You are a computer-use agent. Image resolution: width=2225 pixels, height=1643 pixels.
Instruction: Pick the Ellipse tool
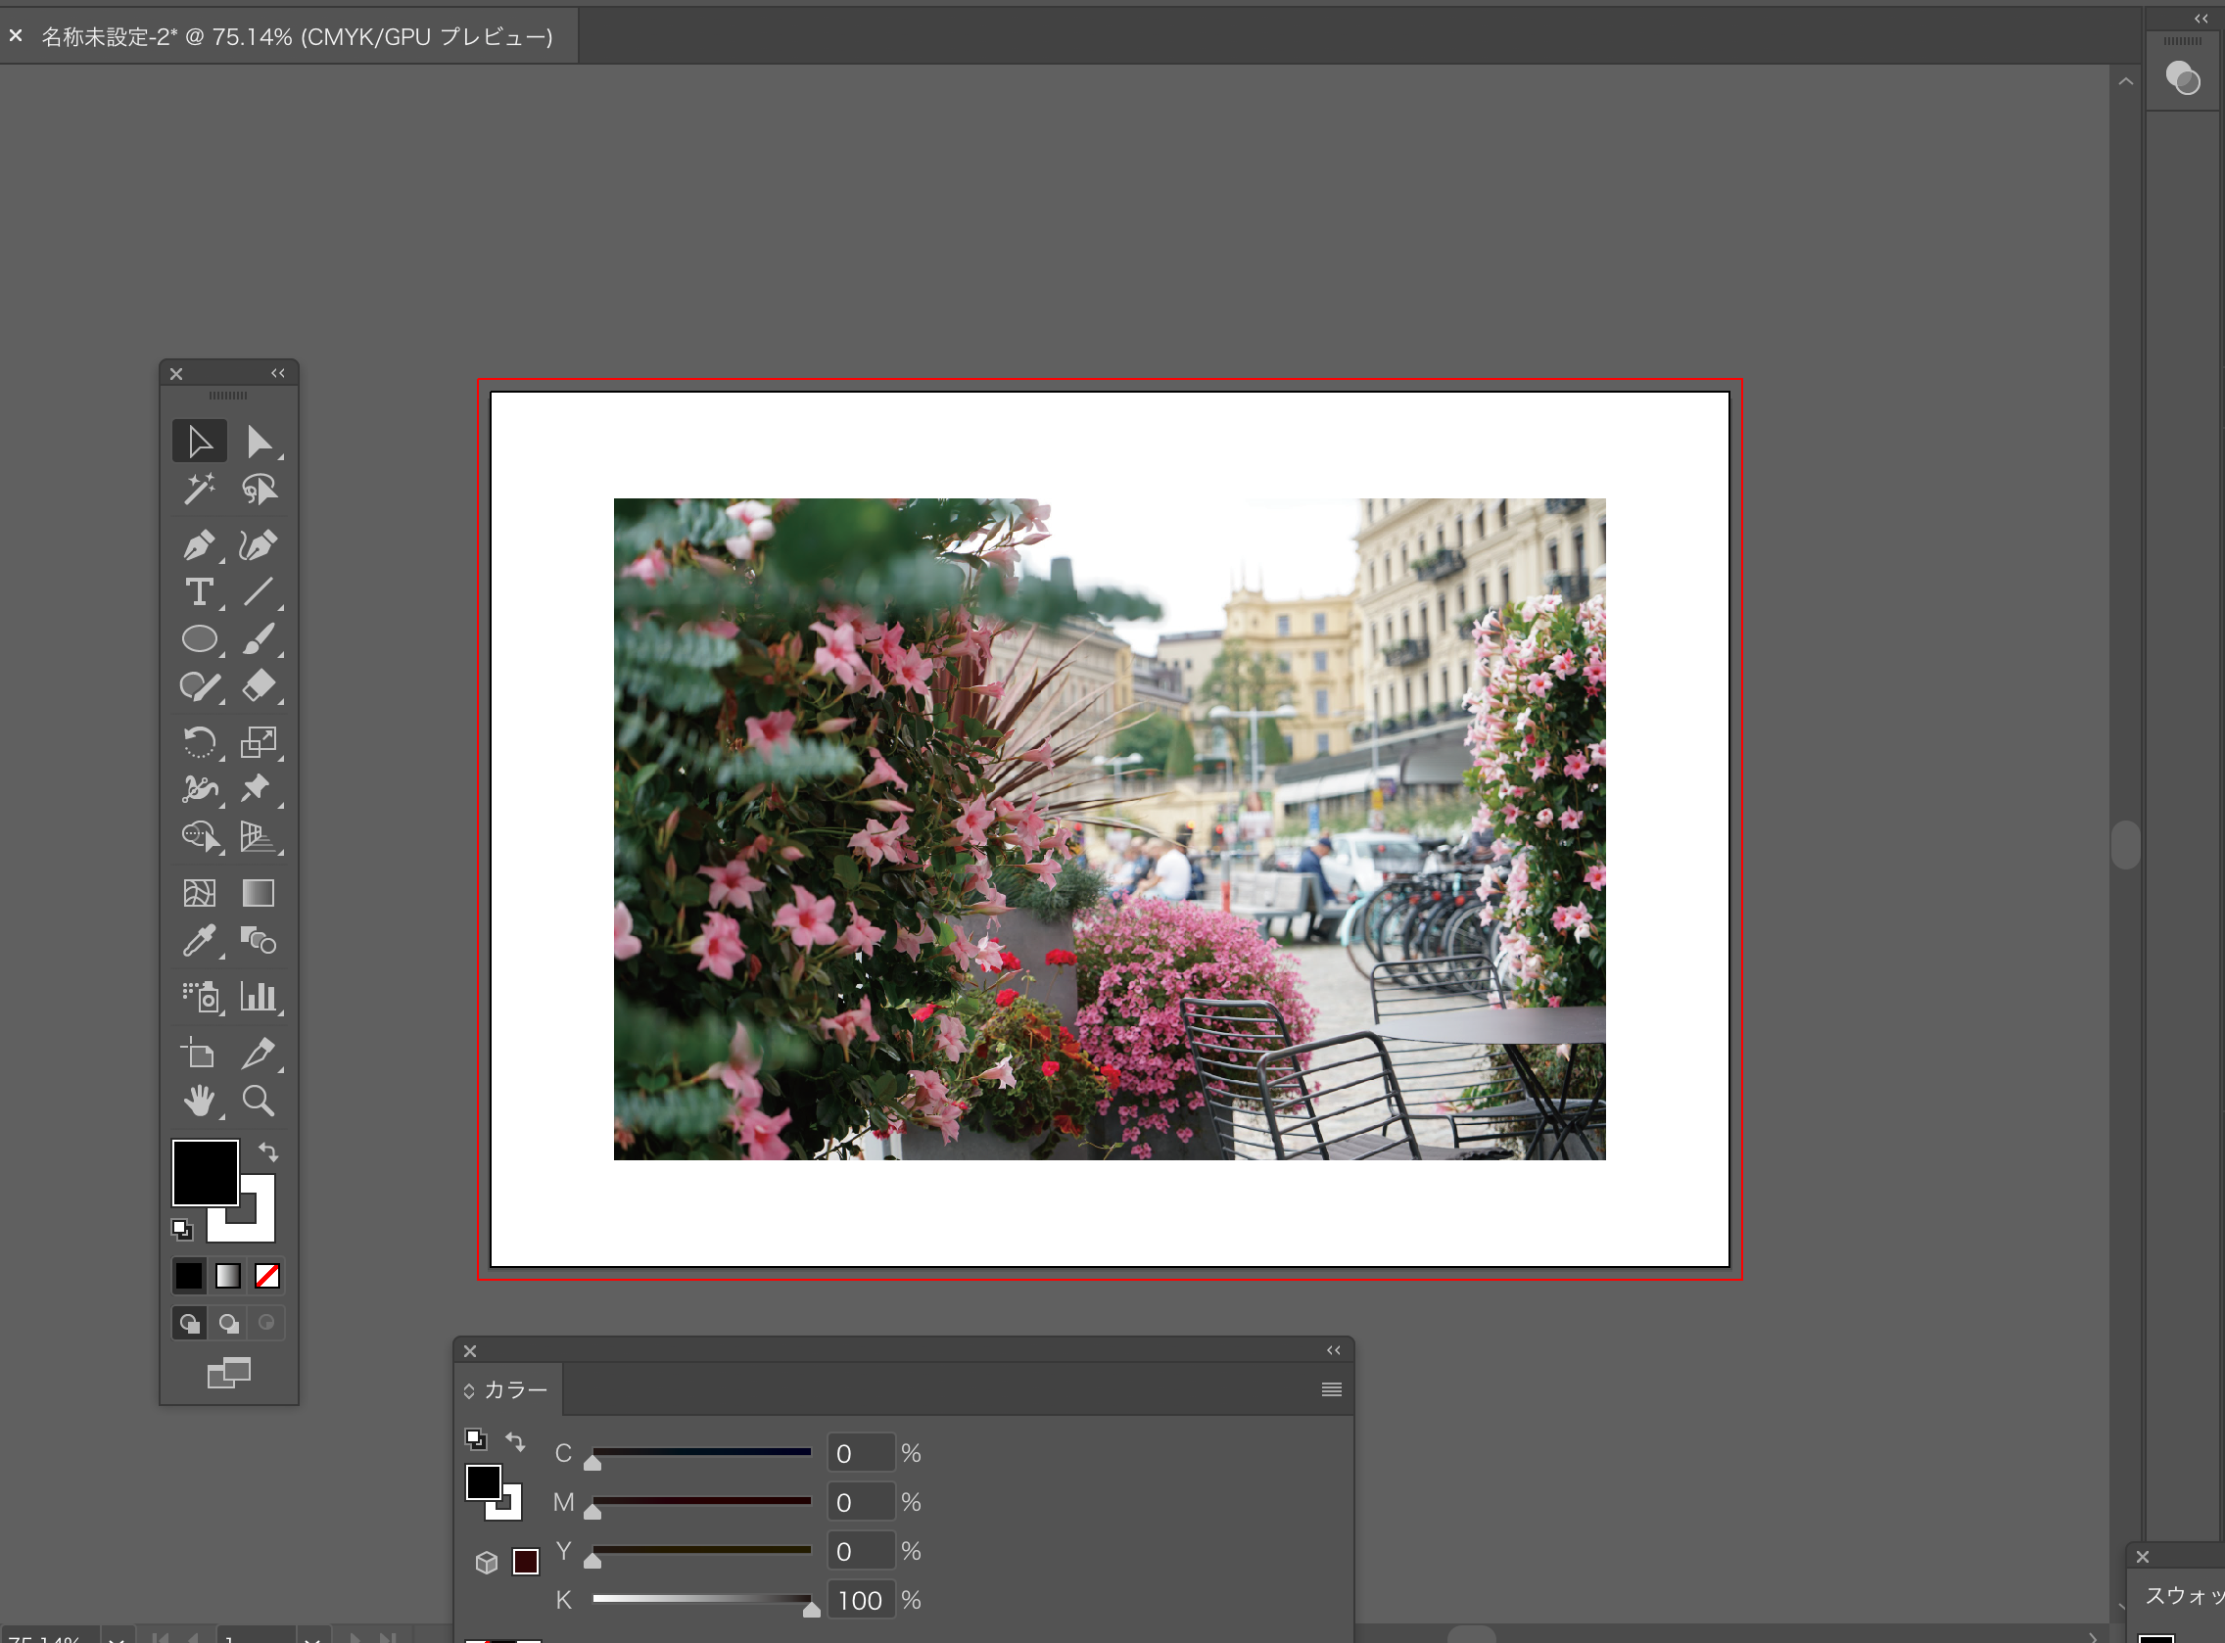199,638
